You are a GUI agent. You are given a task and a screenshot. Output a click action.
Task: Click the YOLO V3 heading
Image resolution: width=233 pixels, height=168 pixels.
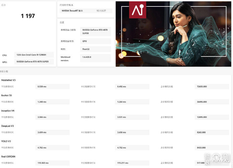[6, 141]
